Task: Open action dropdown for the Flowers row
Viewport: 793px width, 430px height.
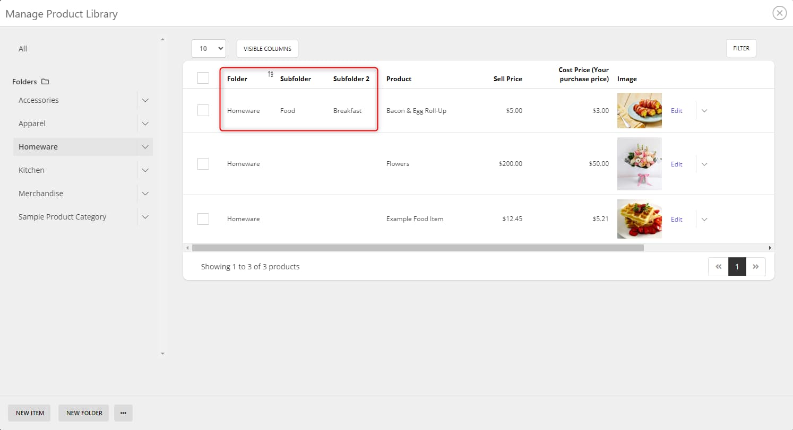Action: pos(704,164)
